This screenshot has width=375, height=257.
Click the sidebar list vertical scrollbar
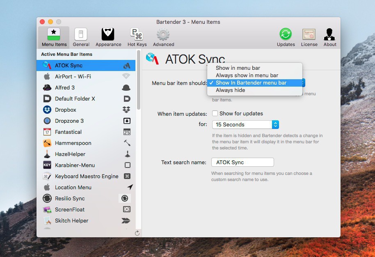tap(139, 82)
